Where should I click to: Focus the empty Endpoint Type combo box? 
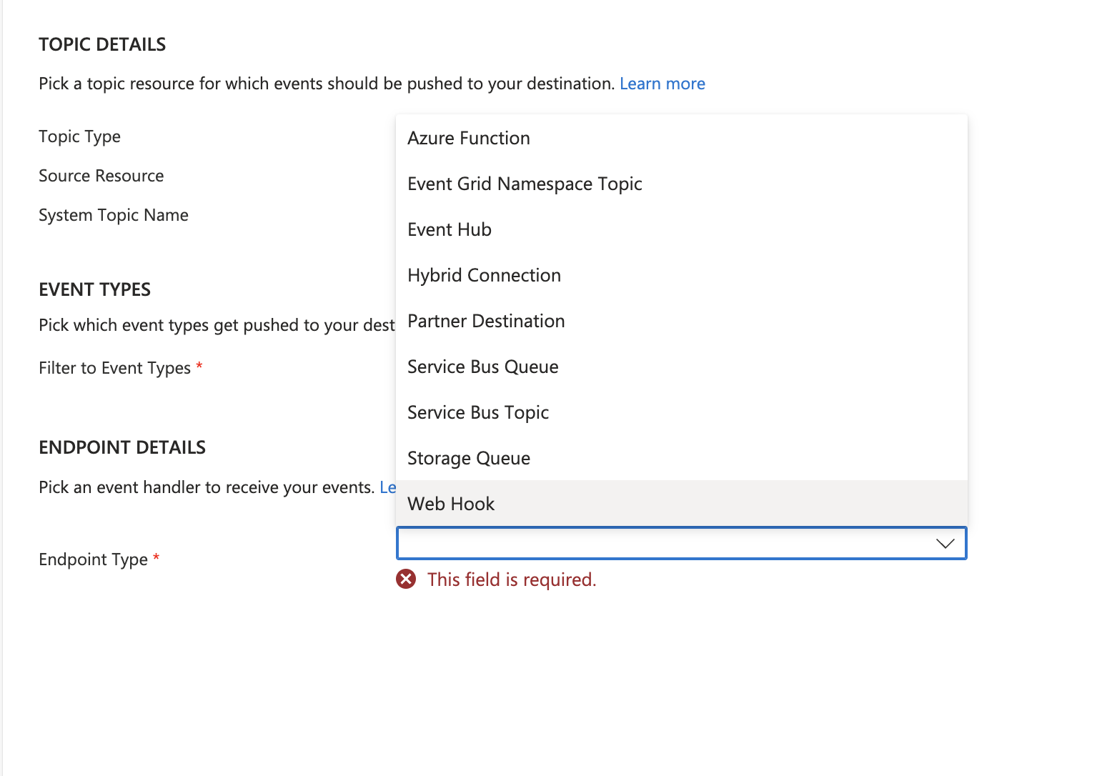tap(665, 544)
